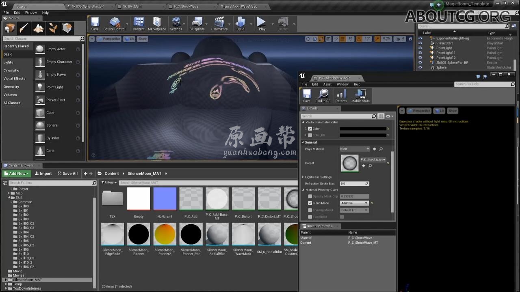Image resolution: width=520 pixels, height=292 pixels.
Task: Open the Marketplace toolbar icon
Action: [x=157, y=22]
